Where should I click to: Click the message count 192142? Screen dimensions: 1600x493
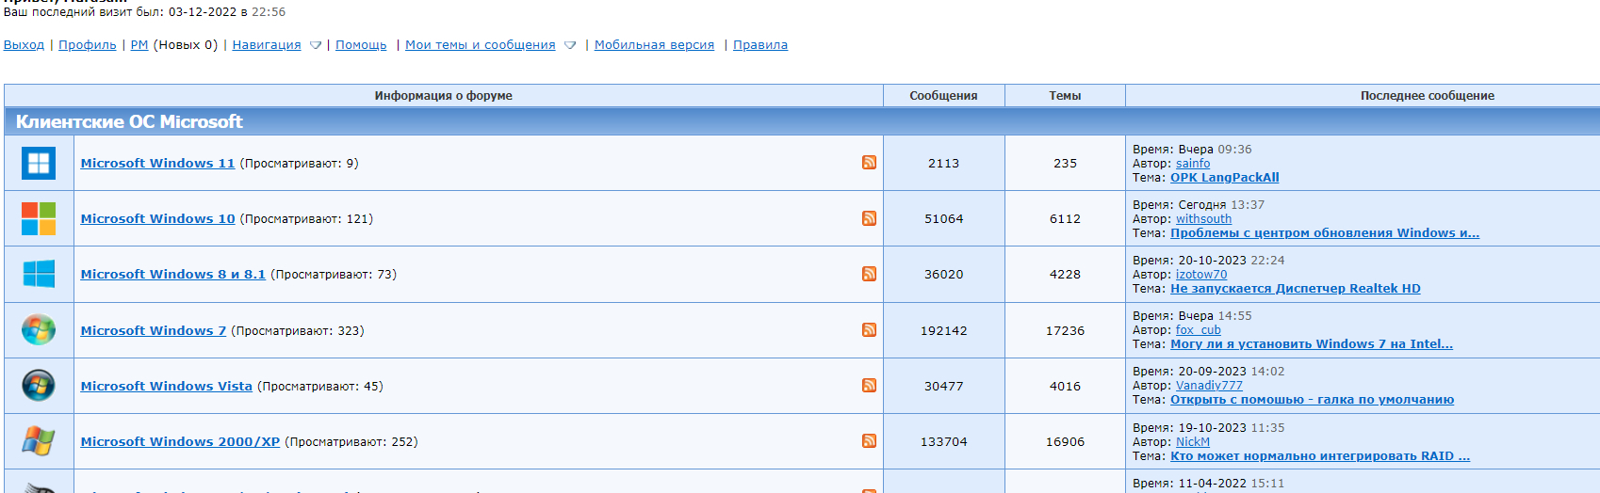tap(943, 330)
